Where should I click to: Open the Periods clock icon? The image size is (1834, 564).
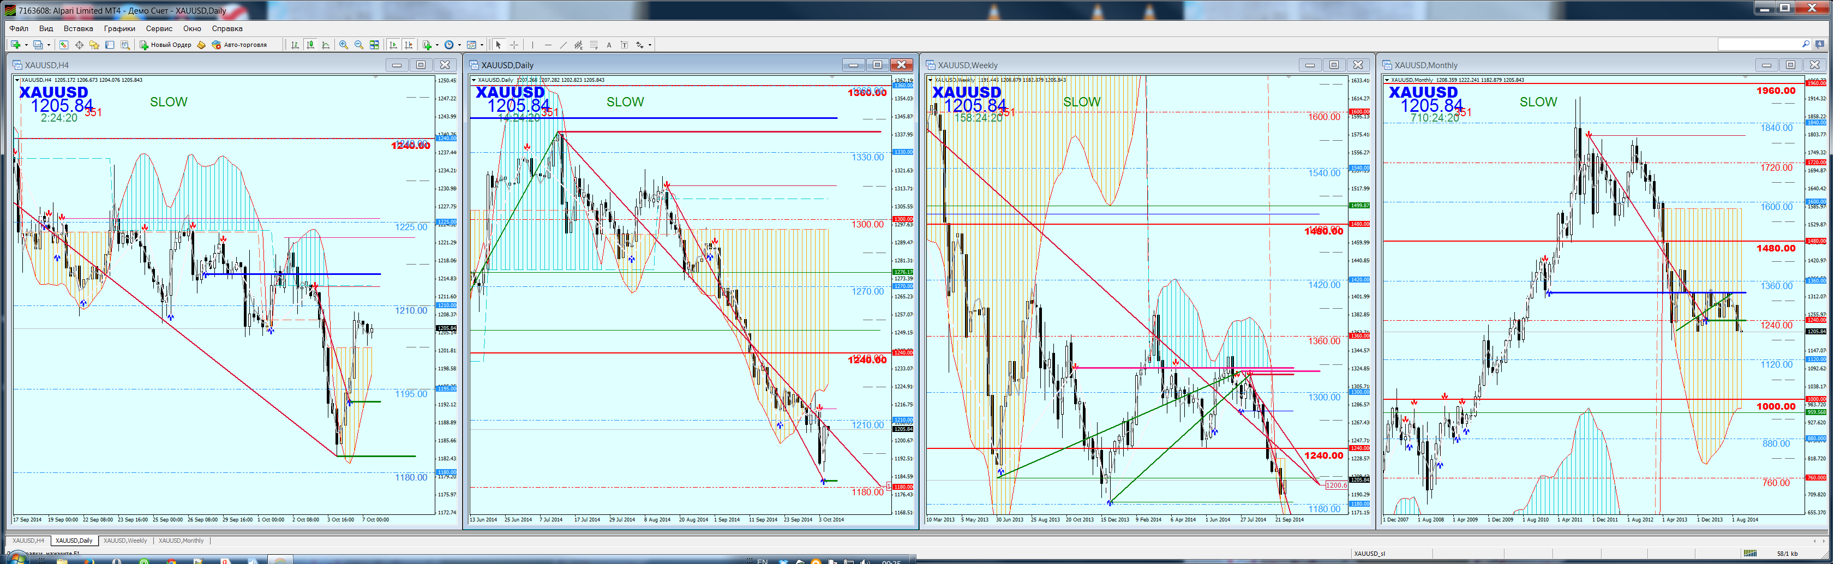(x=449, y=45)
